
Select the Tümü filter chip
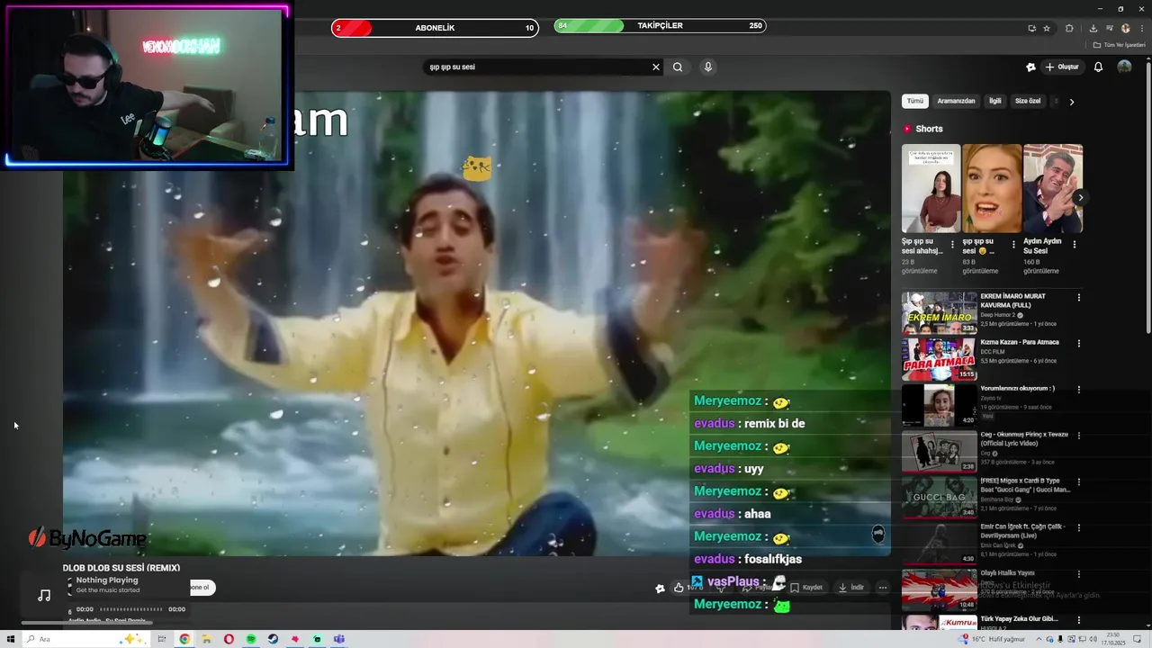tap(914, 101)
